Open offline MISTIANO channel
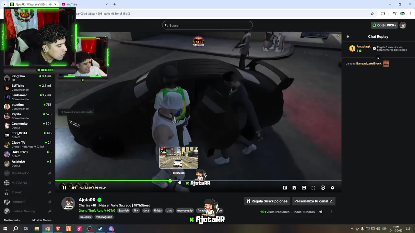 click(28, 183)
